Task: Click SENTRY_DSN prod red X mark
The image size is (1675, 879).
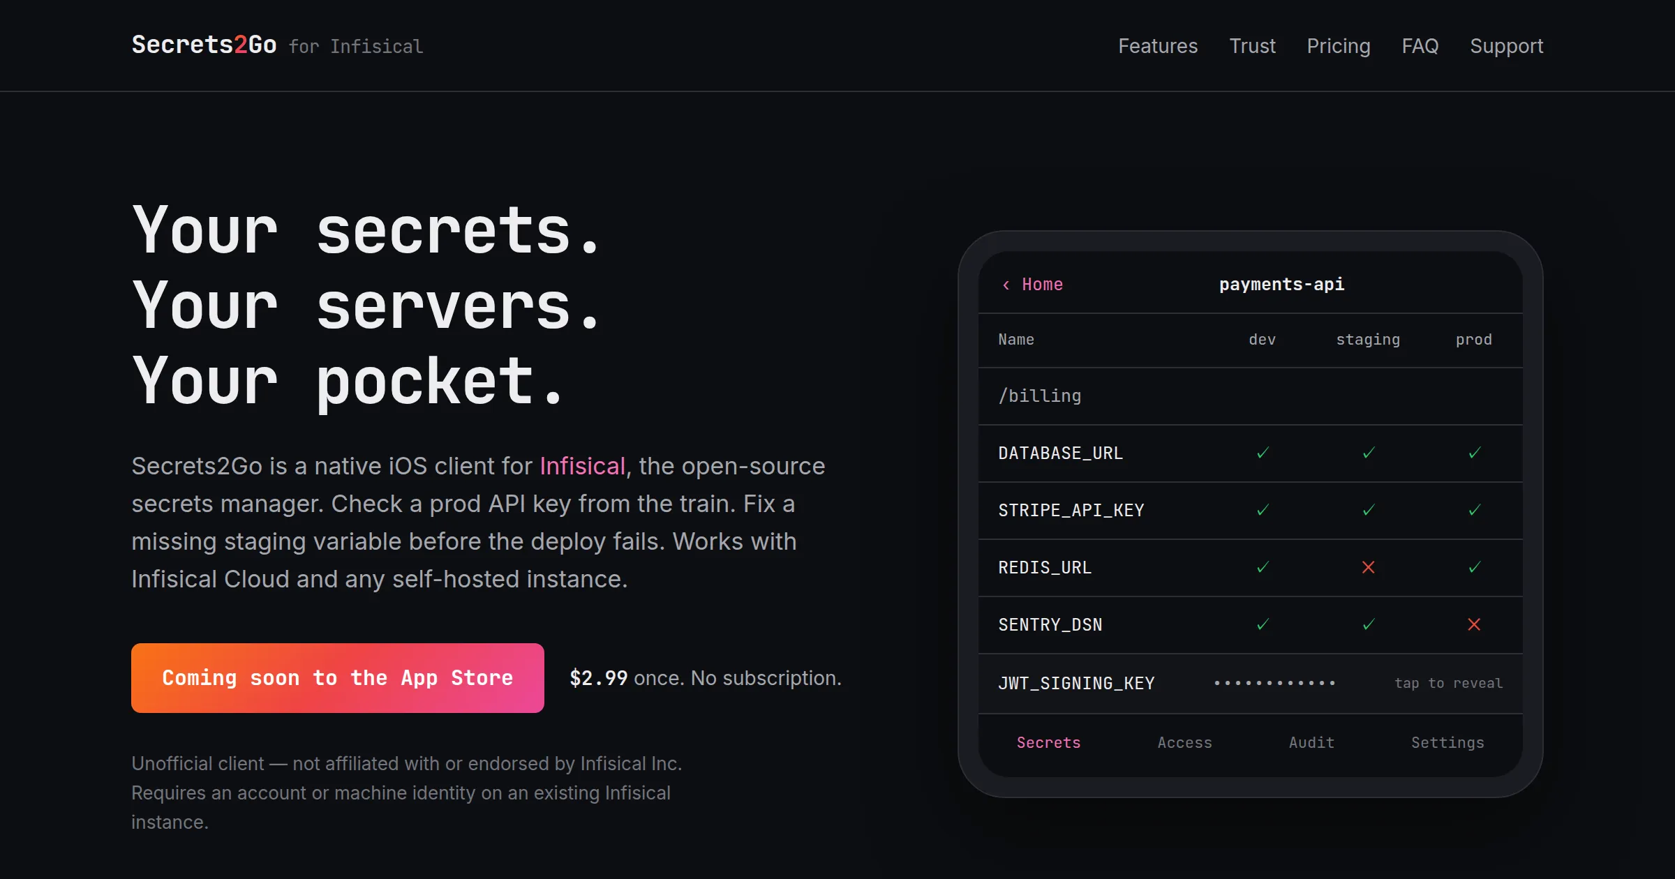Action: click(x=1474, y=624)
